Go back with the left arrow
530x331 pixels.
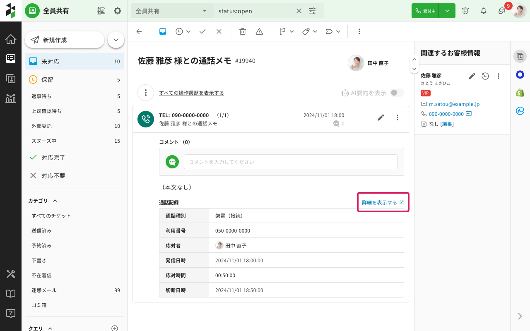pos(139,31)
